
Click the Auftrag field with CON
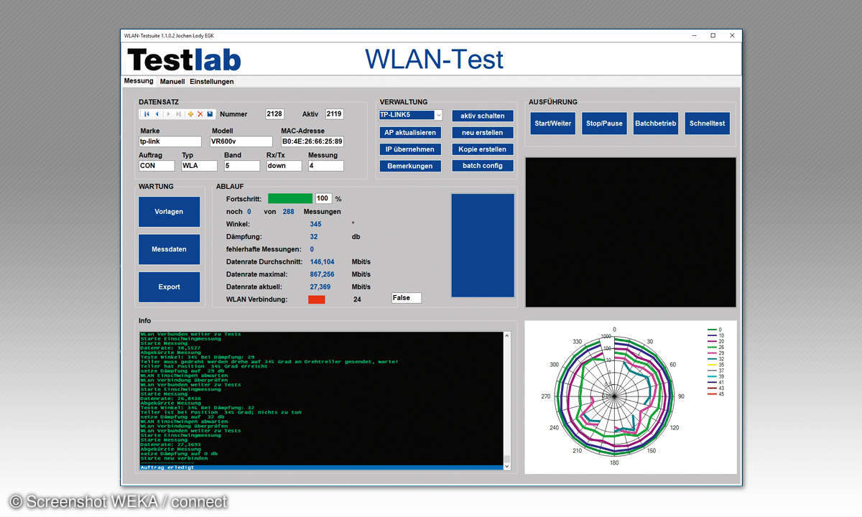[157, 166]
